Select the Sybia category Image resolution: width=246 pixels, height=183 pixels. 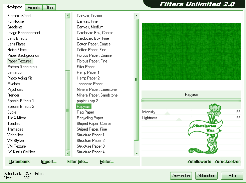12,112
